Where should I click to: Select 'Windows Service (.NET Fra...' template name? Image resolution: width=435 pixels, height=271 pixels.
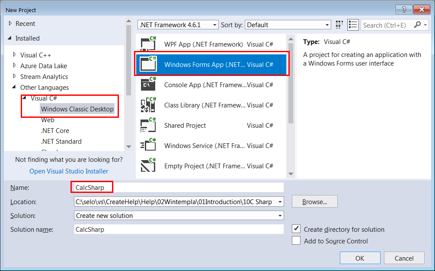(205, 145)
